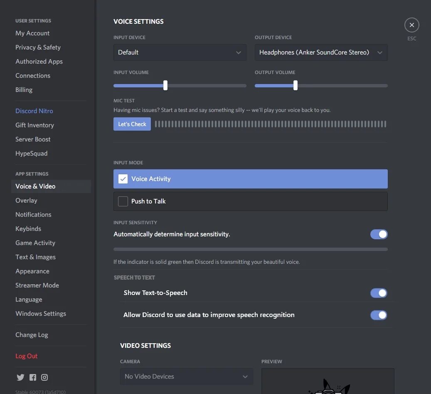Adjust the Output Volume slider handle
The width and height of the screenshot is (431, 394).
[295, 85]
